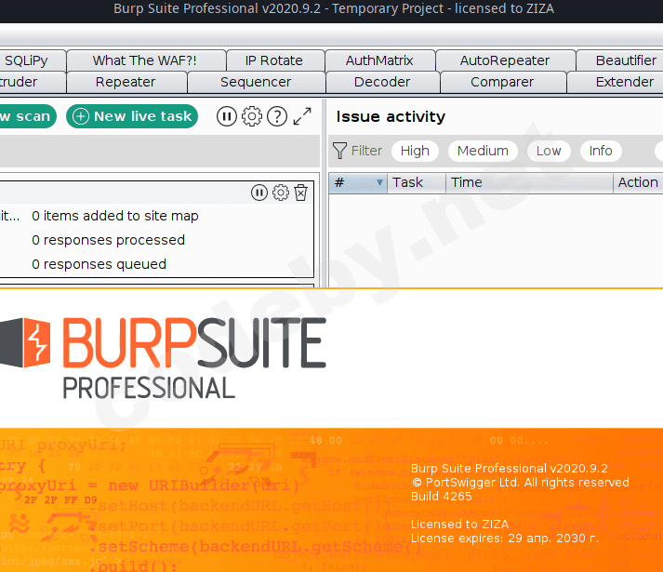Toggle the Medium severity filter

[x=483, y=151]
